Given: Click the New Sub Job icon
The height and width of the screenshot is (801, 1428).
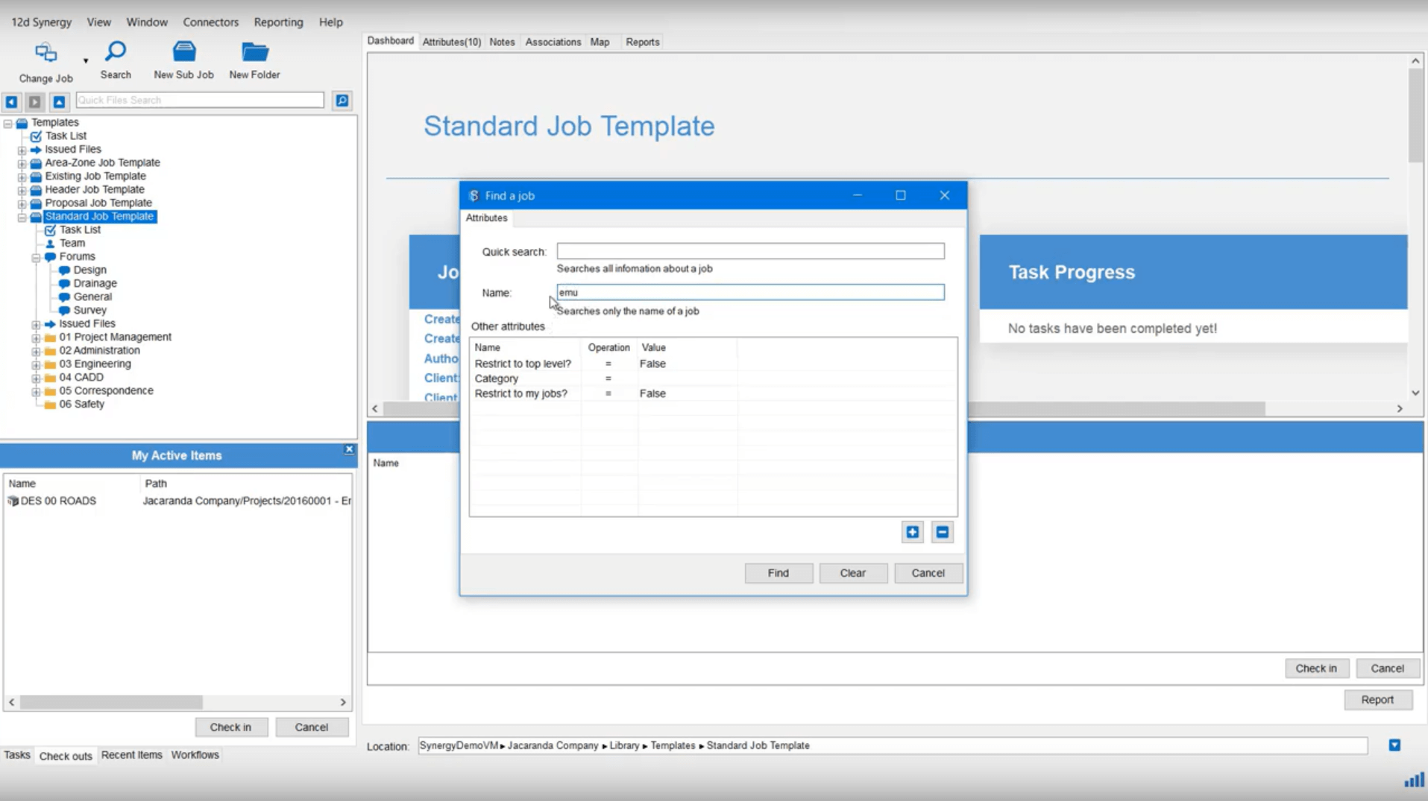Looking at the screenshot, I should (x=183, y=52).
